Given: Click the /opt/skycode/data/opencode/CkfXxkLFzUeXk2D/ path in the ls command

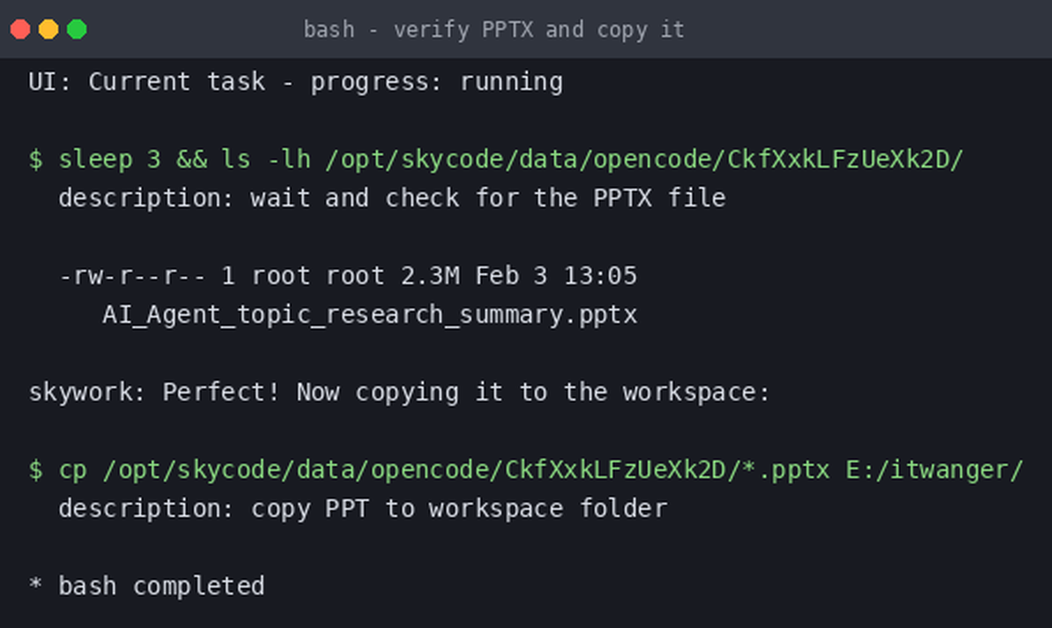Looking at the screenshot, I should (x=645, y=160).
